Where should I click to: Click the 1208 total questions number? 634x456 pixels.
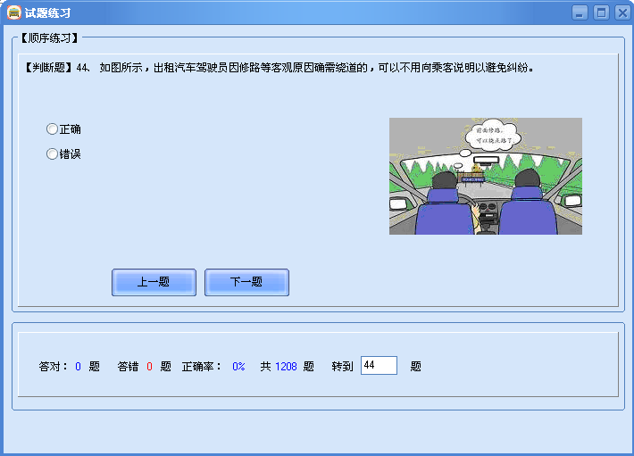(x=286, y=367)
